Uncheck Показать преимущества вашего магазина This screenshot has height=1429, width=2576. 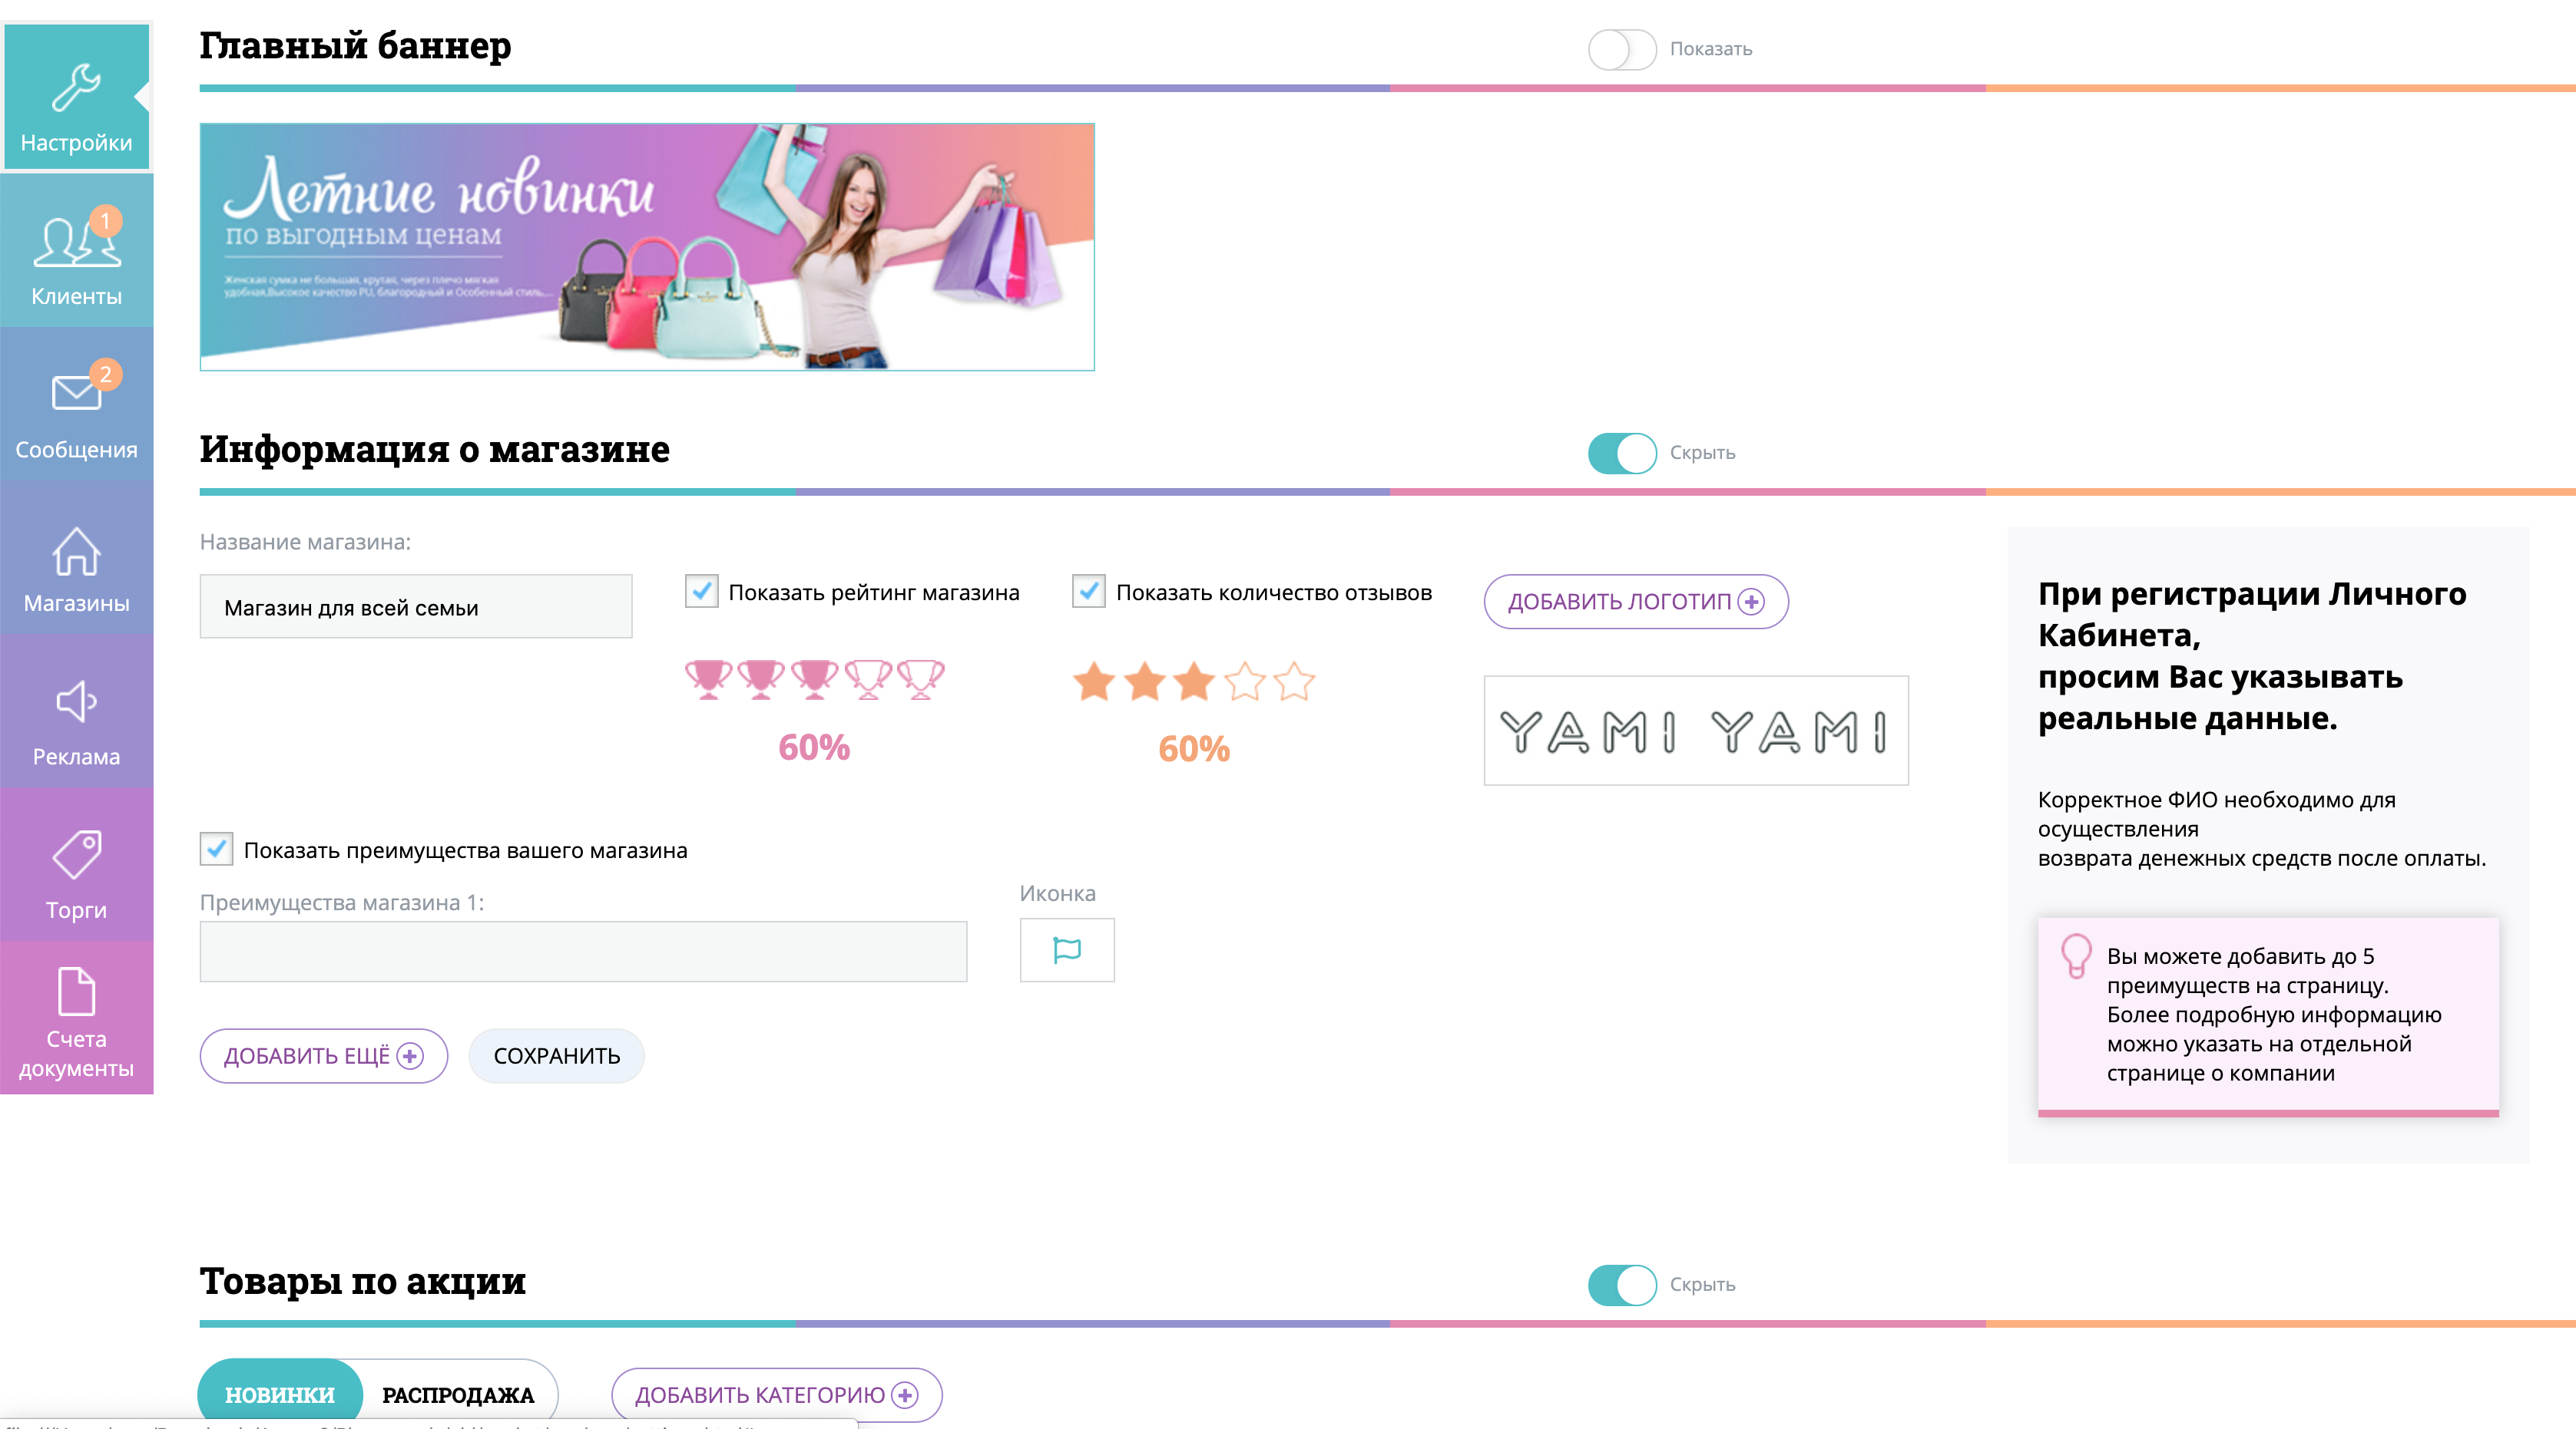pyautogui.click(x=216, y=850)
